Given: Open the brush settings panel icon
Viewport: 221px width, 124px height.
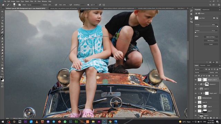Looking at the screenshot, I should 20,5.
